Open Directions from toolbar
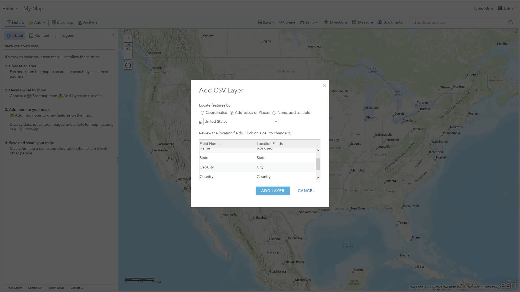This screenshot has width=520, height=292. (x=335, y=22)
